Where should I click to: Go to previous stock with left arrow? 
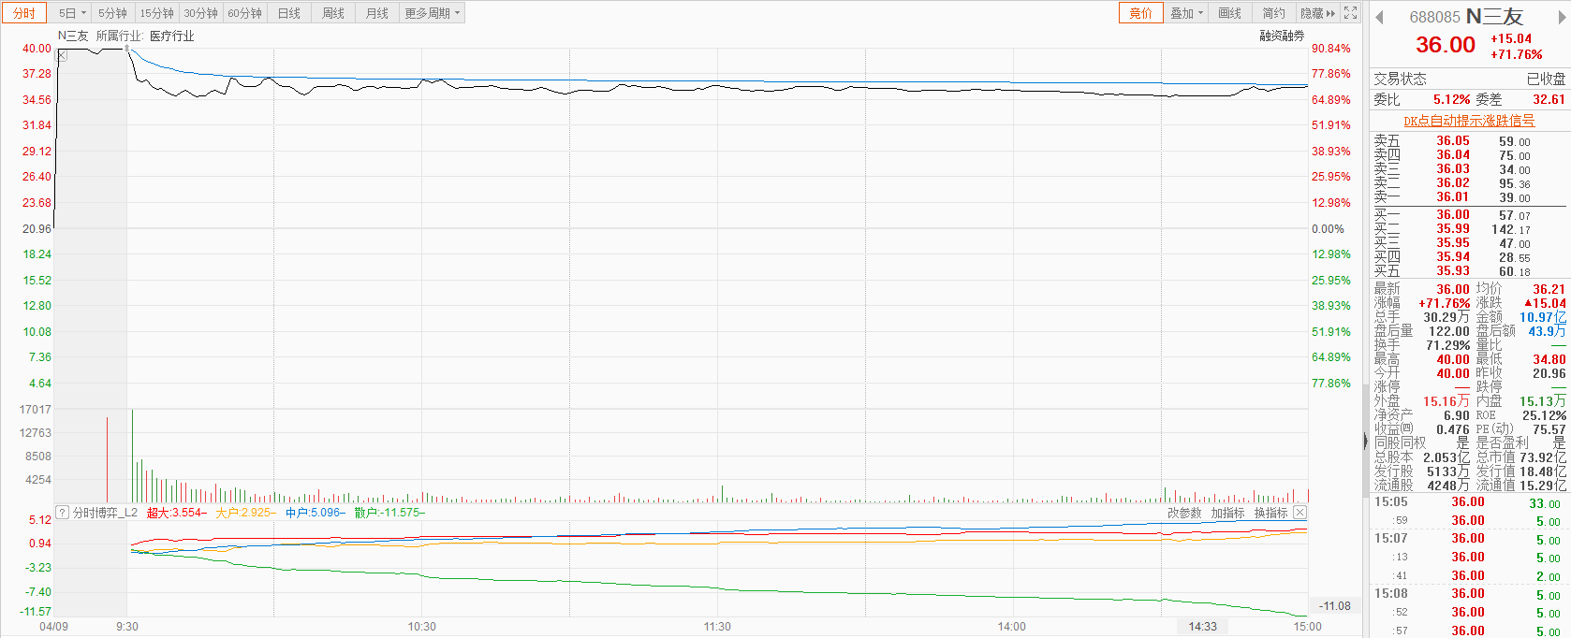[x=1379, y=17]
